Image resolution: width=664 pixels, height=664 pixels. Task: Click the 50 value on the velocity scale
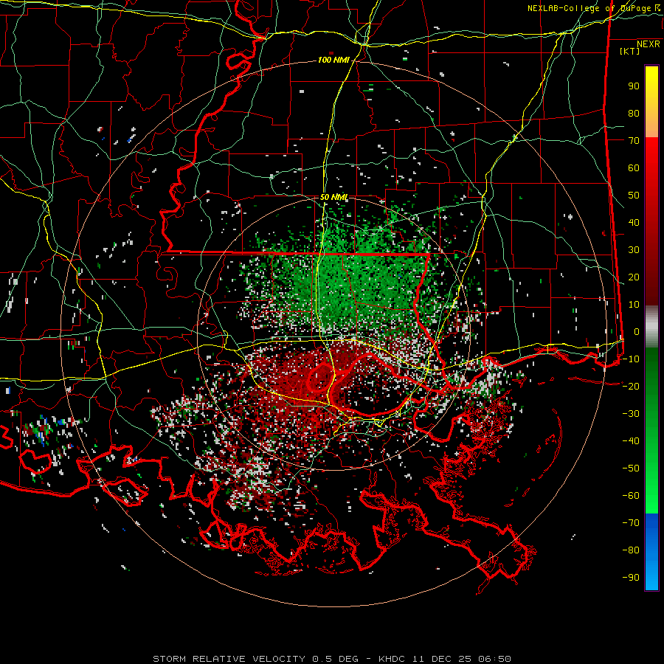point(634,196)
